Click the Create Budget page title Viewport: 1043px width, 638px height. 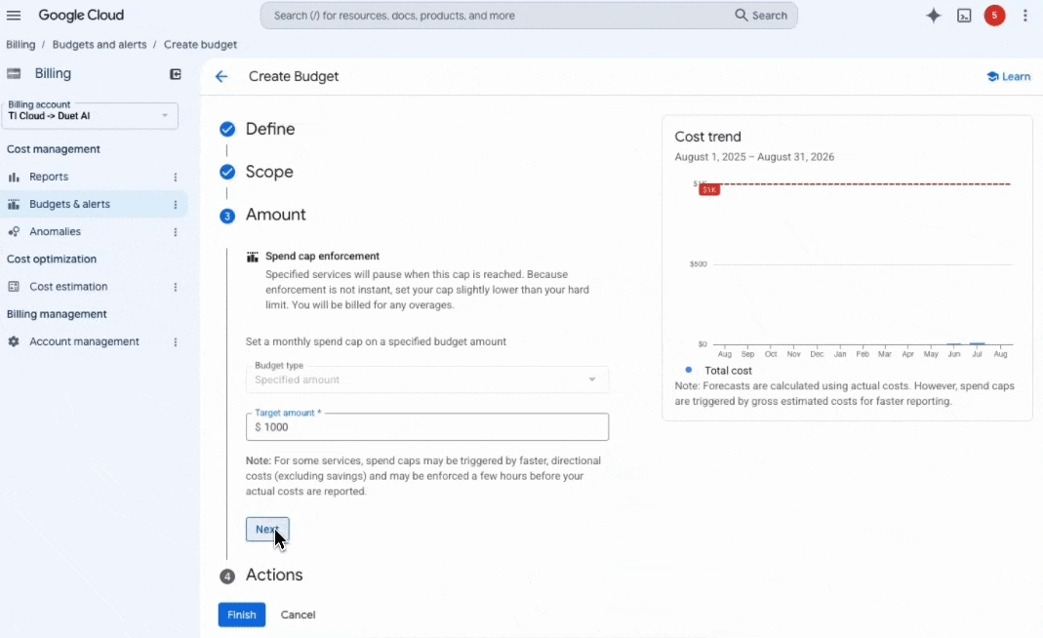294,76
